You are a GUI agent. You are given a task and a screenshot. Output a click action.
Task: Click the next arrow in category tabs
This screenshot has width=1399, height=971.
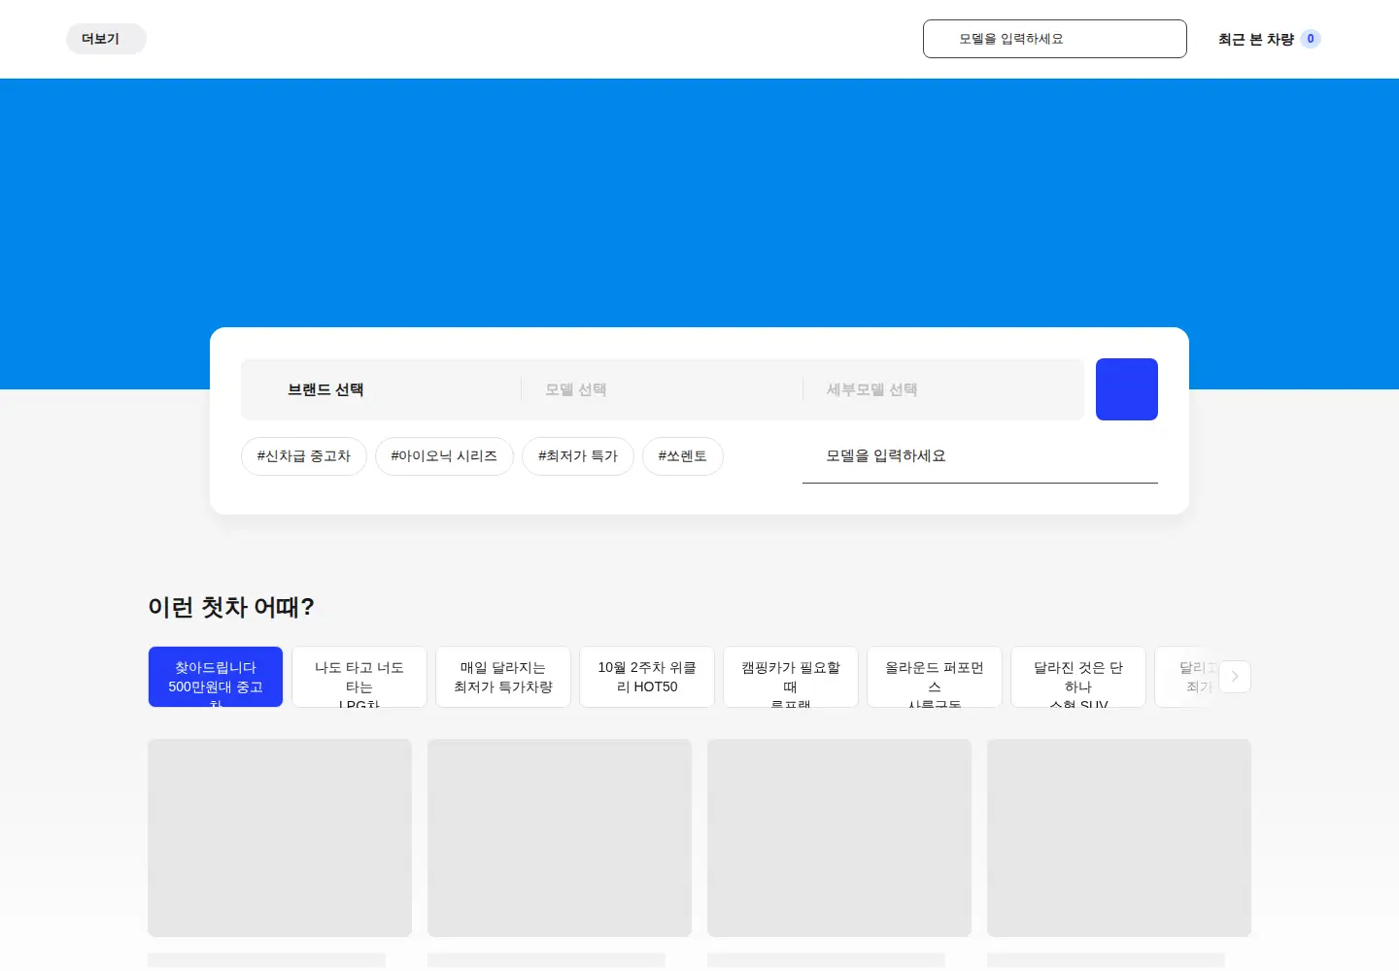point(1235,677)
